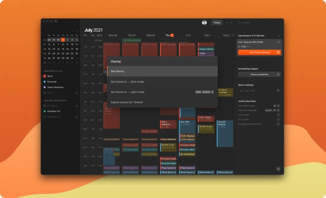The image size is (326, 198).
Task: Click the feedback chat icon at bottom right
Action: click(x=278, y=169)
